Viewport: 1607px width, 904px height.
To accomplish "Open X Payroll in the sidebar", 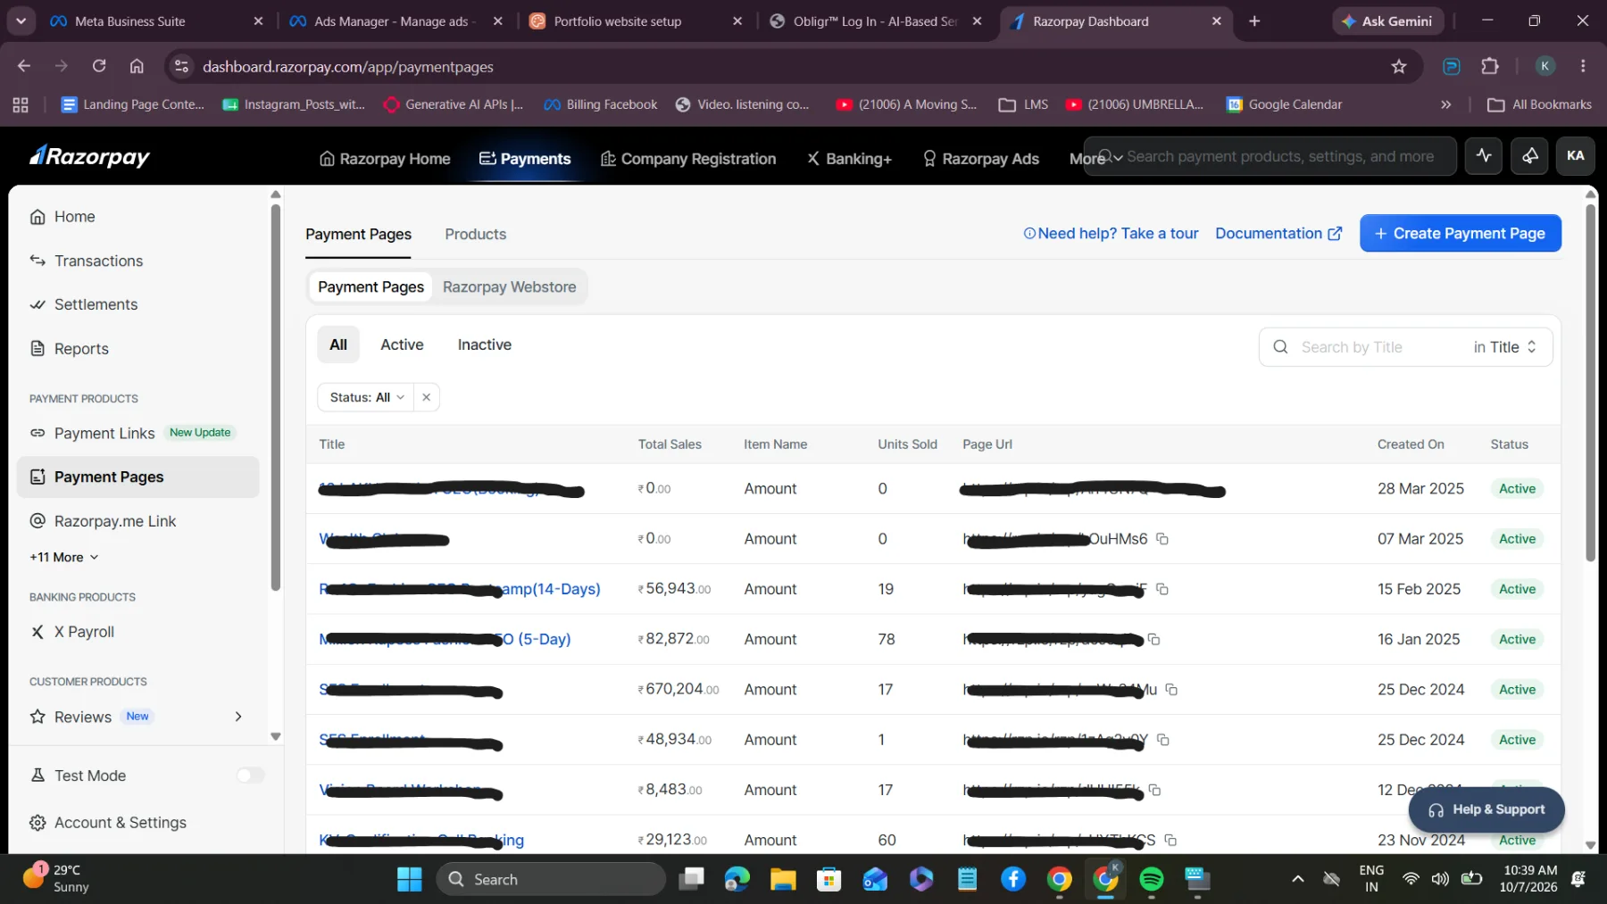I will point(84,632).
